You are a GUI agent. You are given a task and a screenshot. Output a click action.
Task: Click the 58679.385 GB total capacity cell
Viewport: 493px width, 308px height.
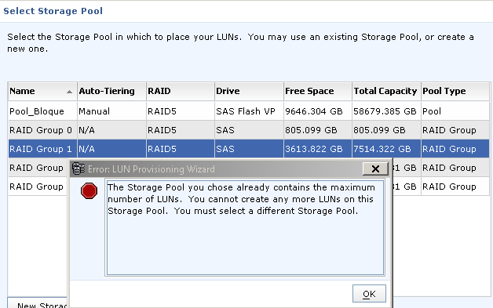pyautogui.click(x=385, y=111)
